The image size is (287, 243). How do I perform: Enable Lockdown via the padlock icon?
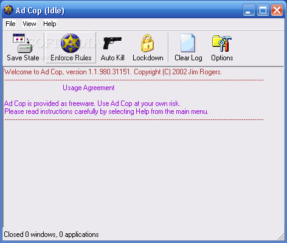(x=148, y=43)
